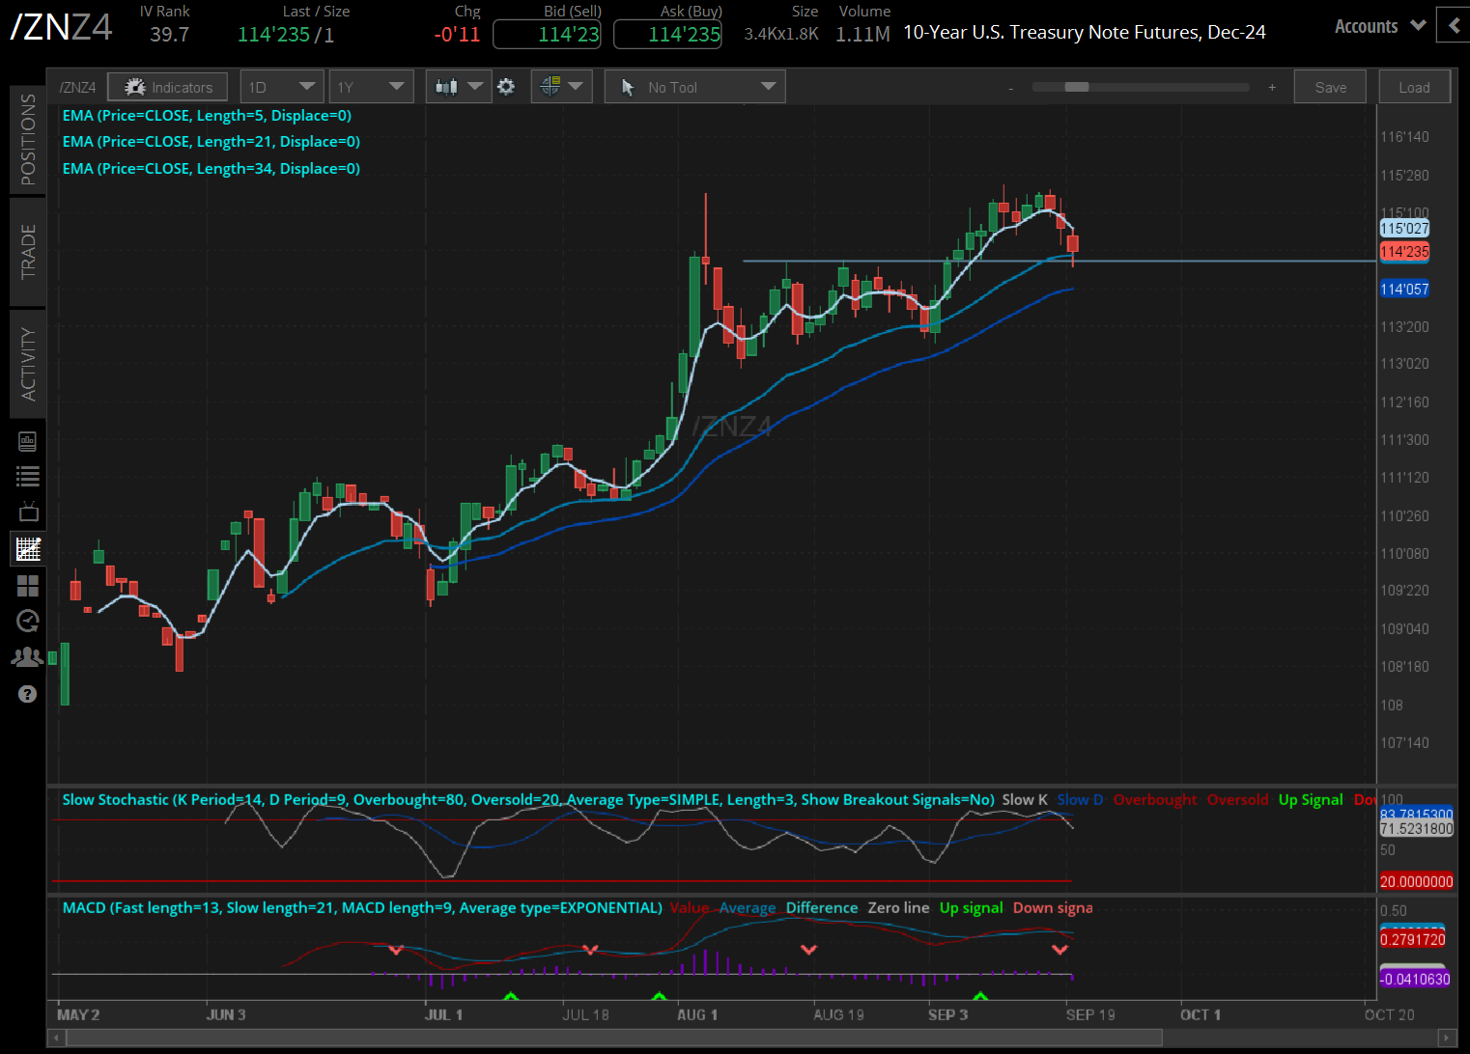The image size is (1470, 1054).
Task: Open the Accounts menu
Action: coord(1379,26)
